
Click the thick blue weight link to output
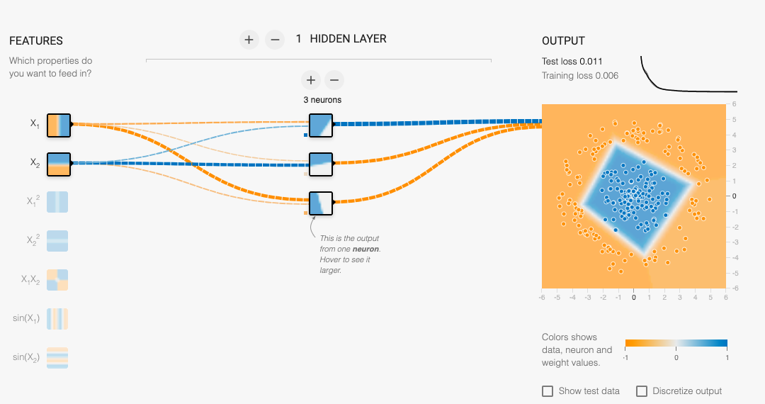[437, 123]
